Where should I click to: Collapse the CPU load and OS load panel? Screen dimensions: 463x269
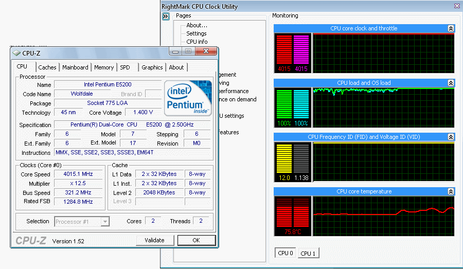[x=451, y=83]
